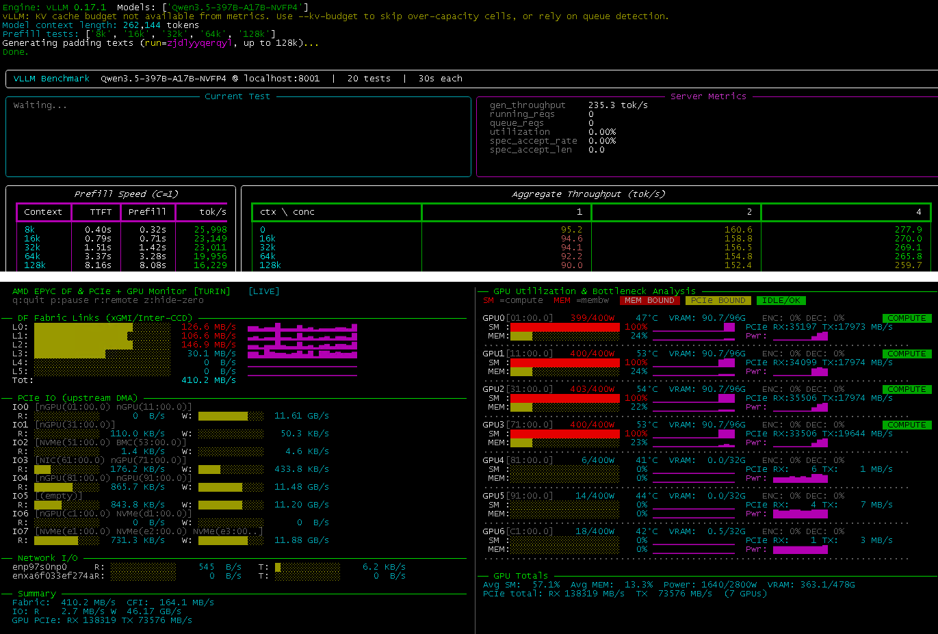Viewport: 938px width, 634px height.
Task: Click the COMPUTE badge on the GPU3 row
Action: [907, 425]
